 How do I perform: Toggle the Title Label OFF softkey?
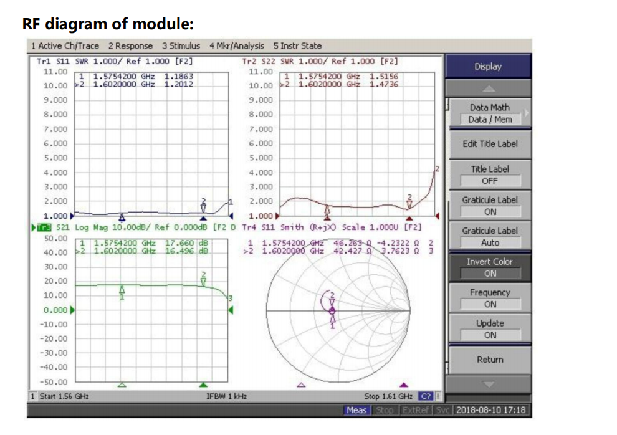click(x=490, y=175)
